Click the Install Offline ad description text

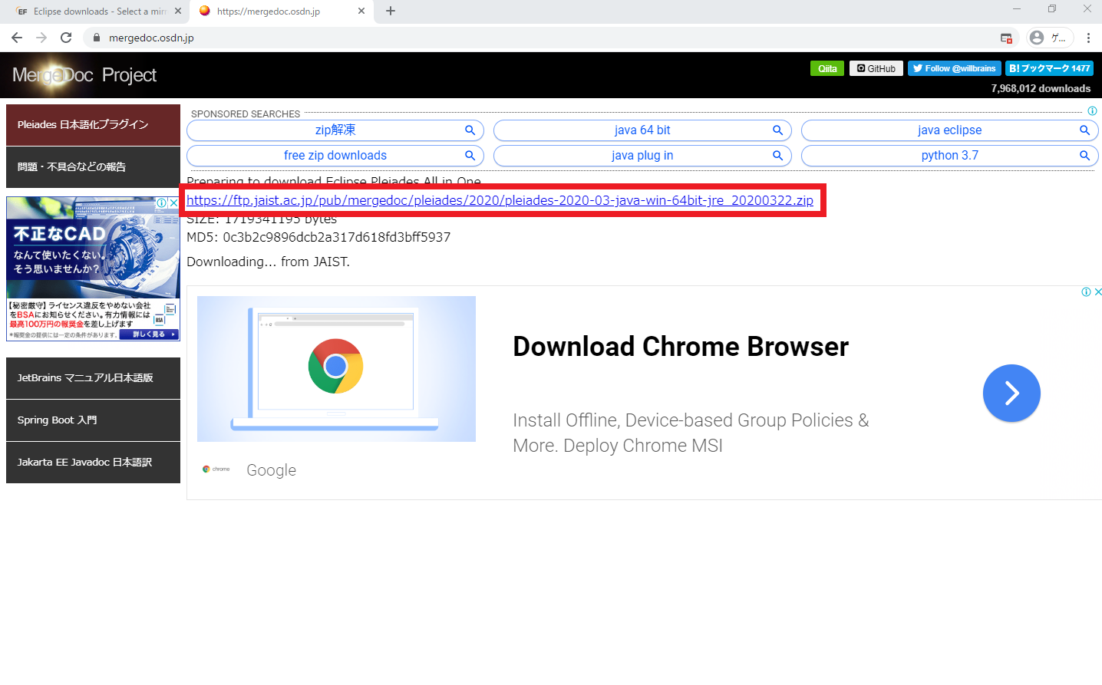[691, 433]
